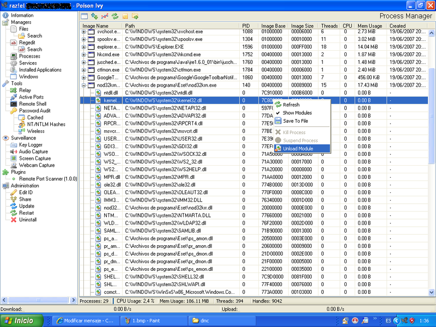Switch to 1.bmp - Paint taskbar item

[154, 320]
